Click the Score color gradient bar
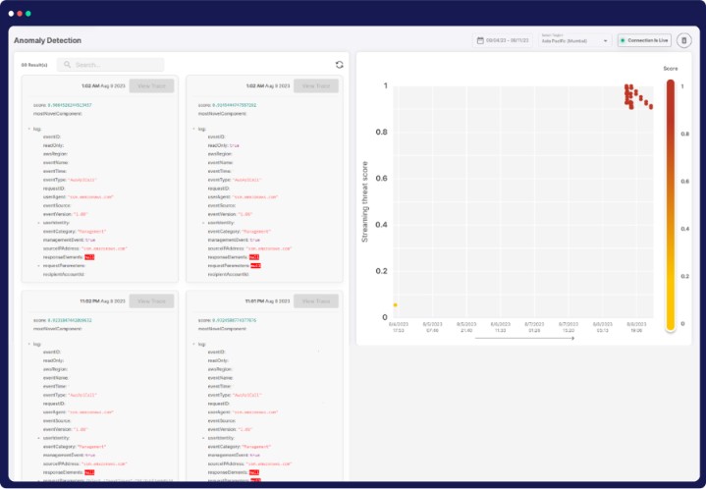This screenshot has height=489, width=706. 670,204
